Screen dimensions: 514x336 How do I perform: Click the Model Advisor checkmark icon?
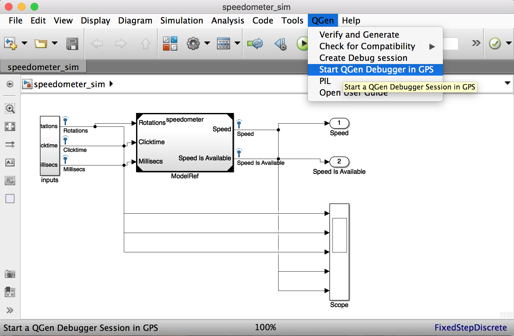tap(495, 43)
